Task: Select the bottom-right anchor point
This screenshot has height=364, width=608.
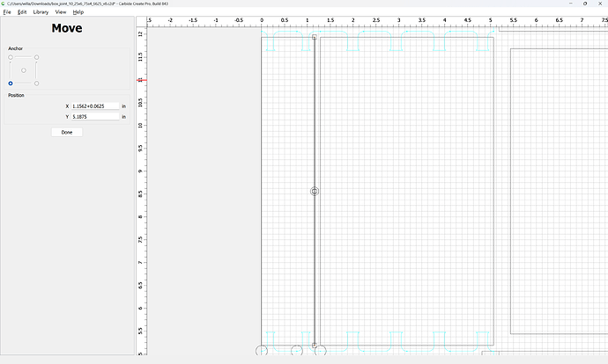Action: point(36,84)
